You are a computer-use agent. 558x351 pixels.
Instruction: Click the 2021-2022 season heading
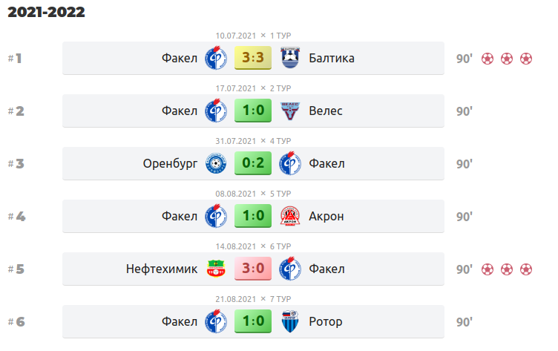tap(46, 12)
